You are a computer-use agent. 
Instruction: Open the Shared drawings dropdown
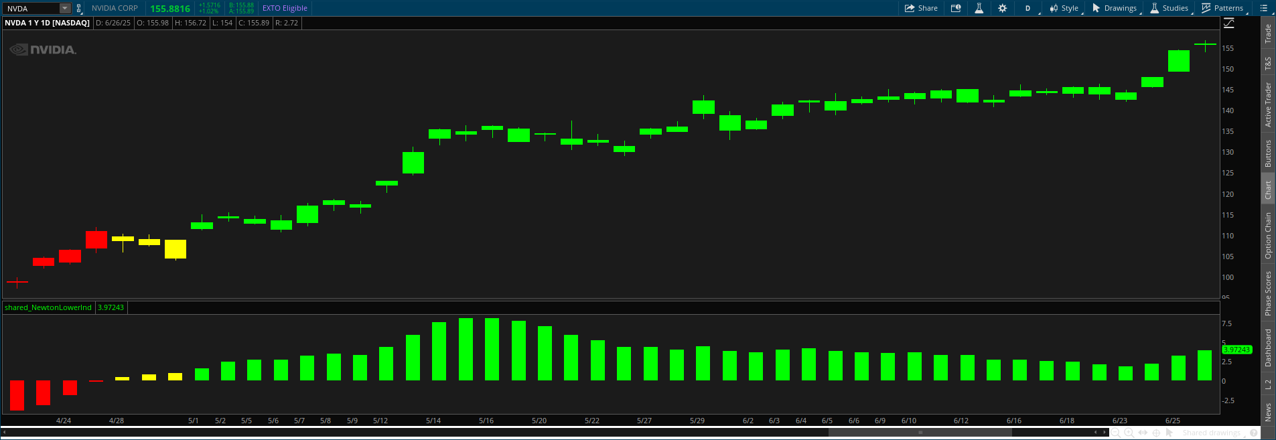tap(1212, 433)
